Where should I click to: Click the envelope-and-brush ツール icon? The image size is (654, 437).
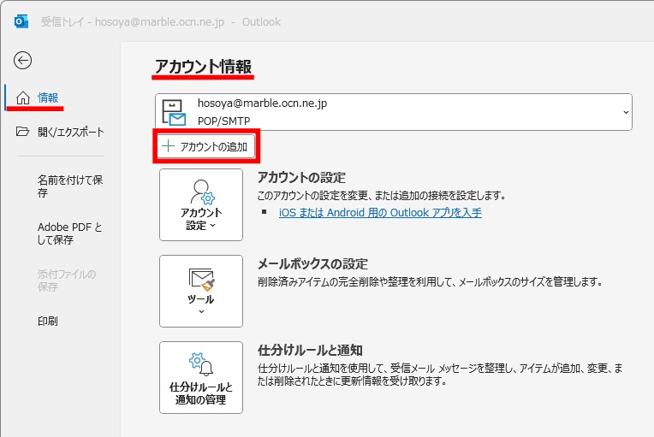(201, 279)
